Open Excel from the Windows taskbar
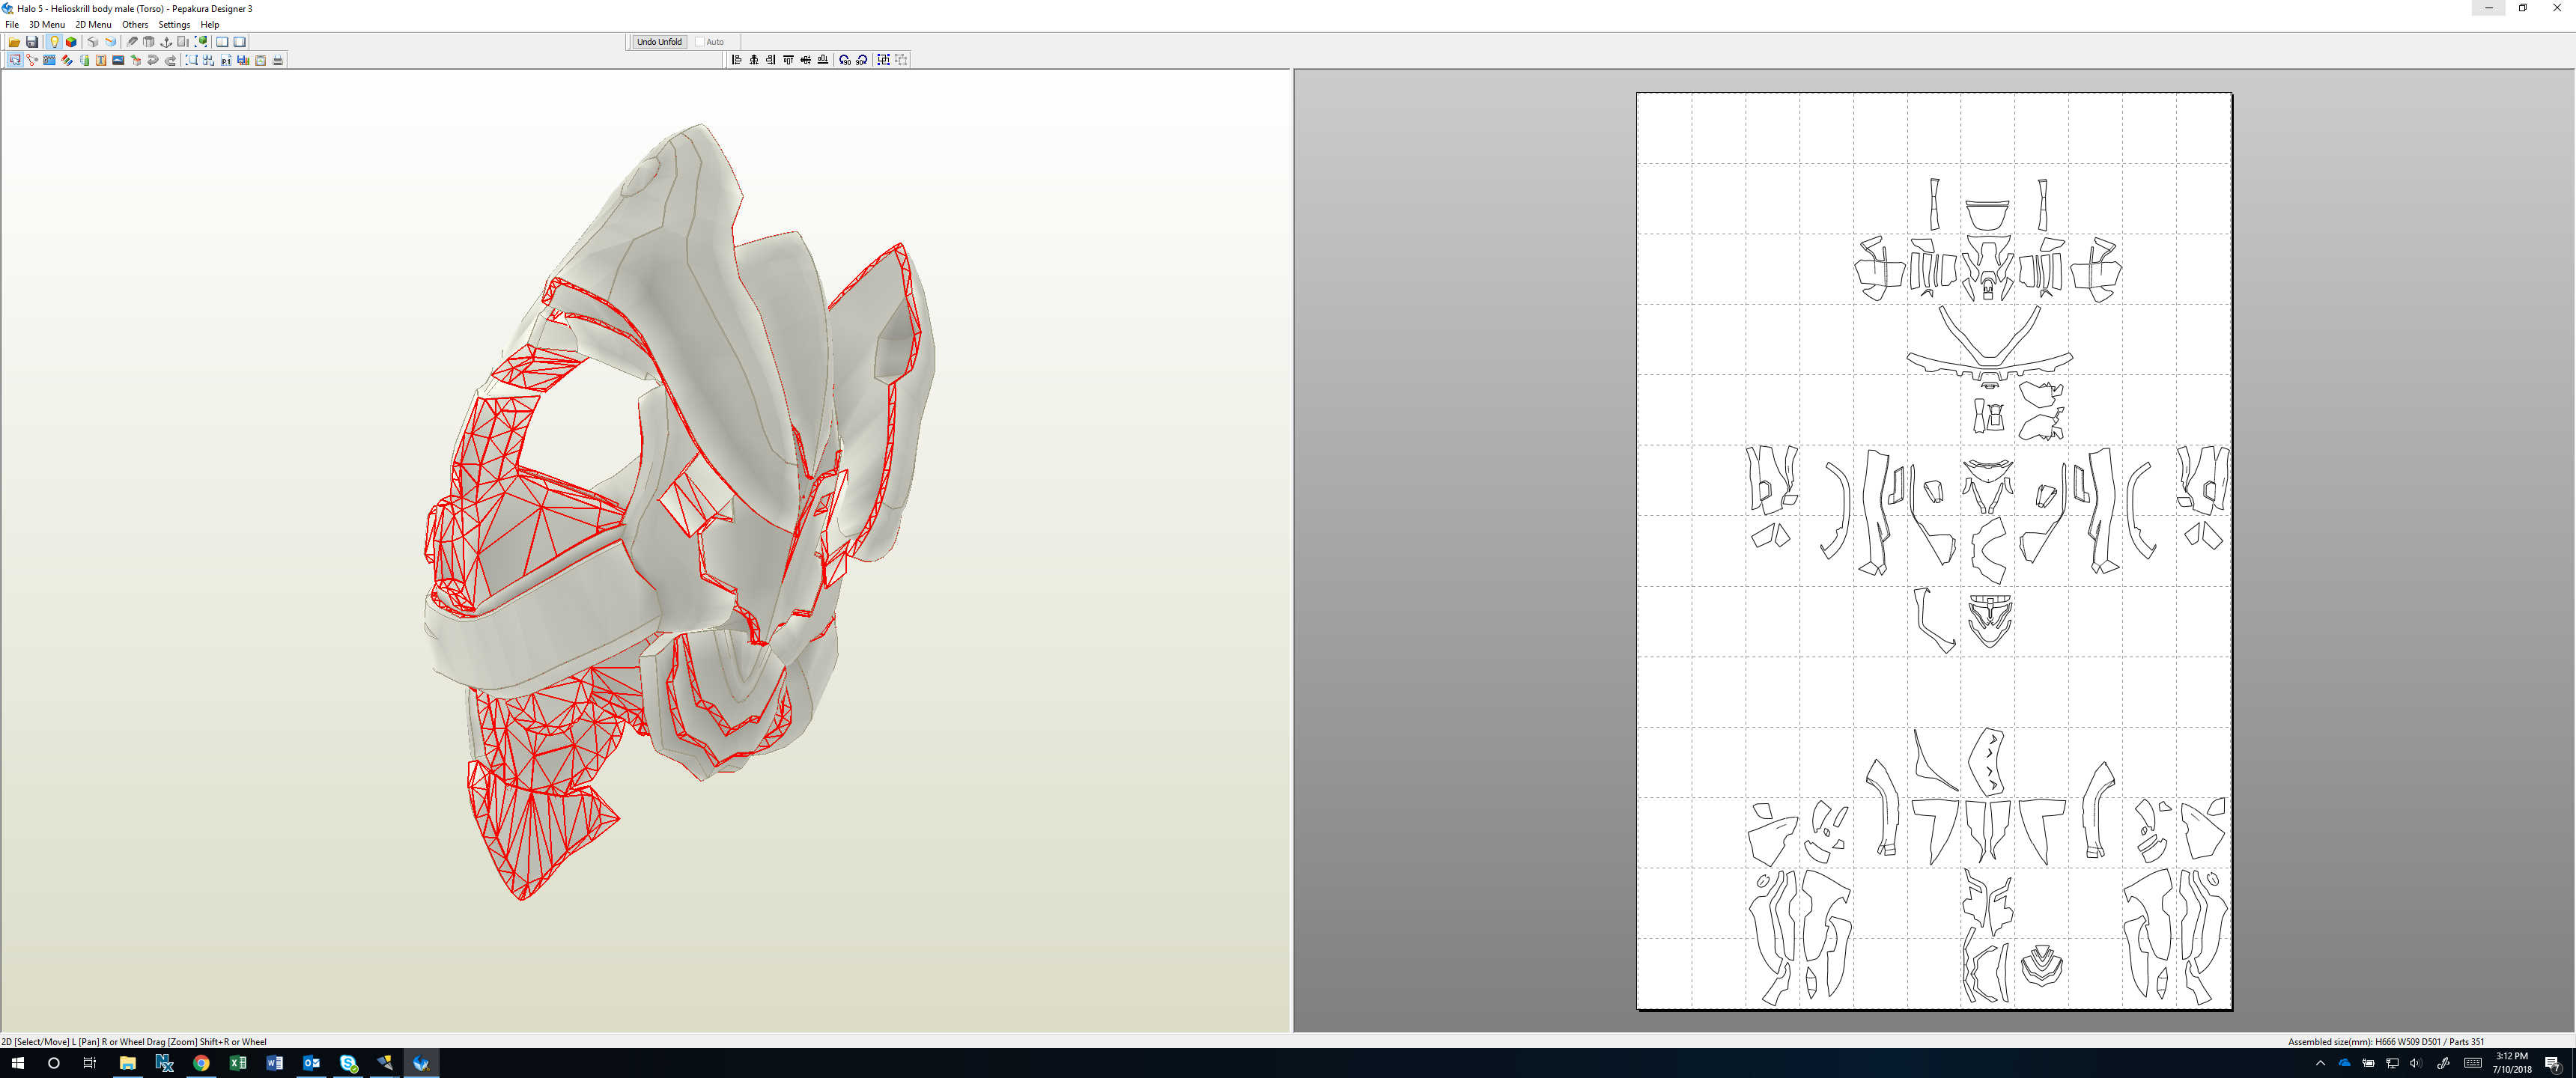Viewport: 2576px width, 1078px height. (238, 1063)
